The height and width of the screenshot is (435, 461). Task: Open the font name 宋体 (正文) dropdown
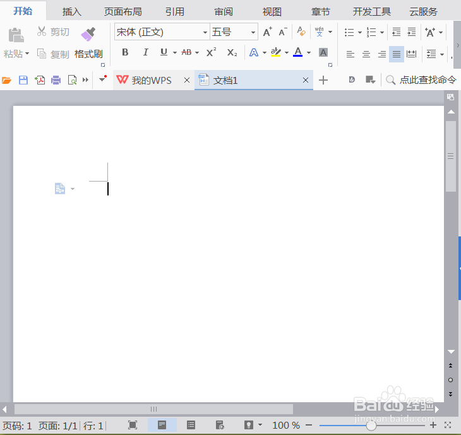pyautogui.click(x=205, y=32)
